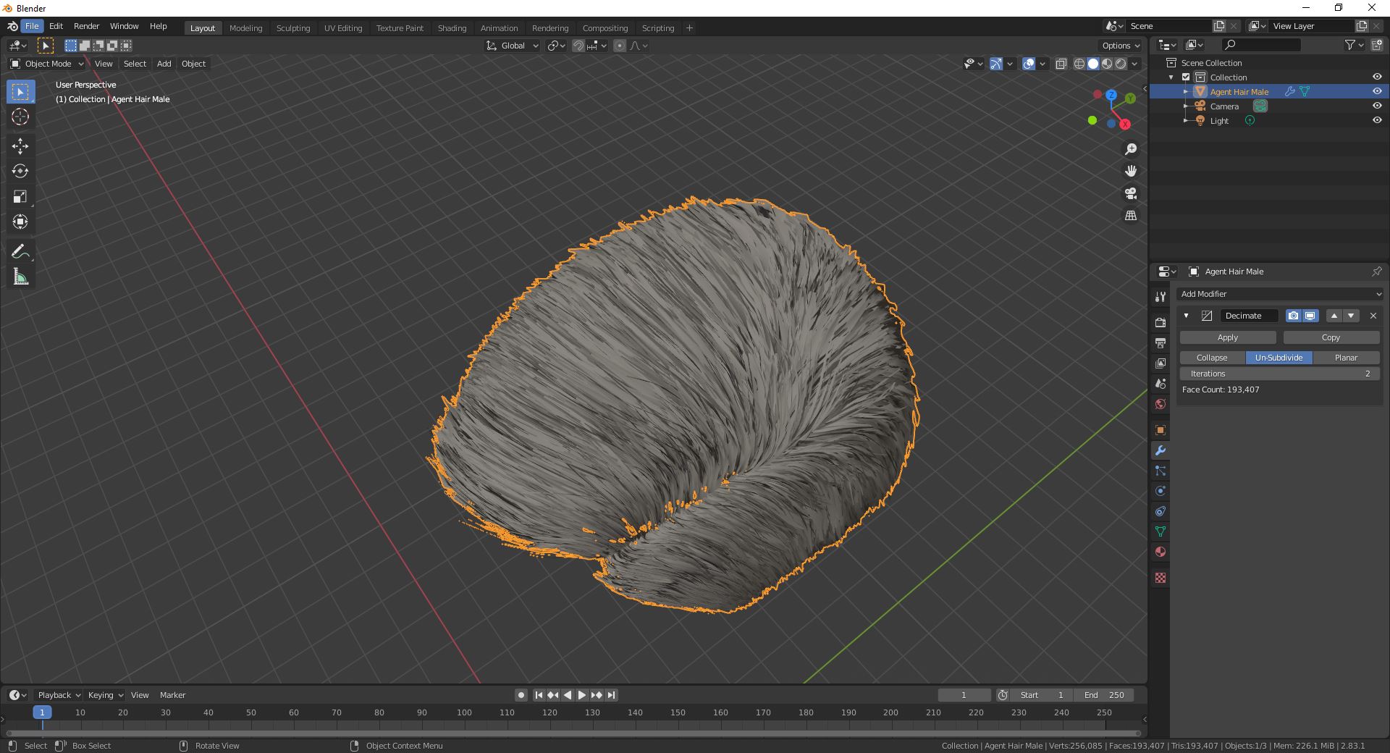1390x753 pixels.
Task: Open Active Tool and Workspace settings tab
Action: pyautogui.click(x=1161, y=296)
